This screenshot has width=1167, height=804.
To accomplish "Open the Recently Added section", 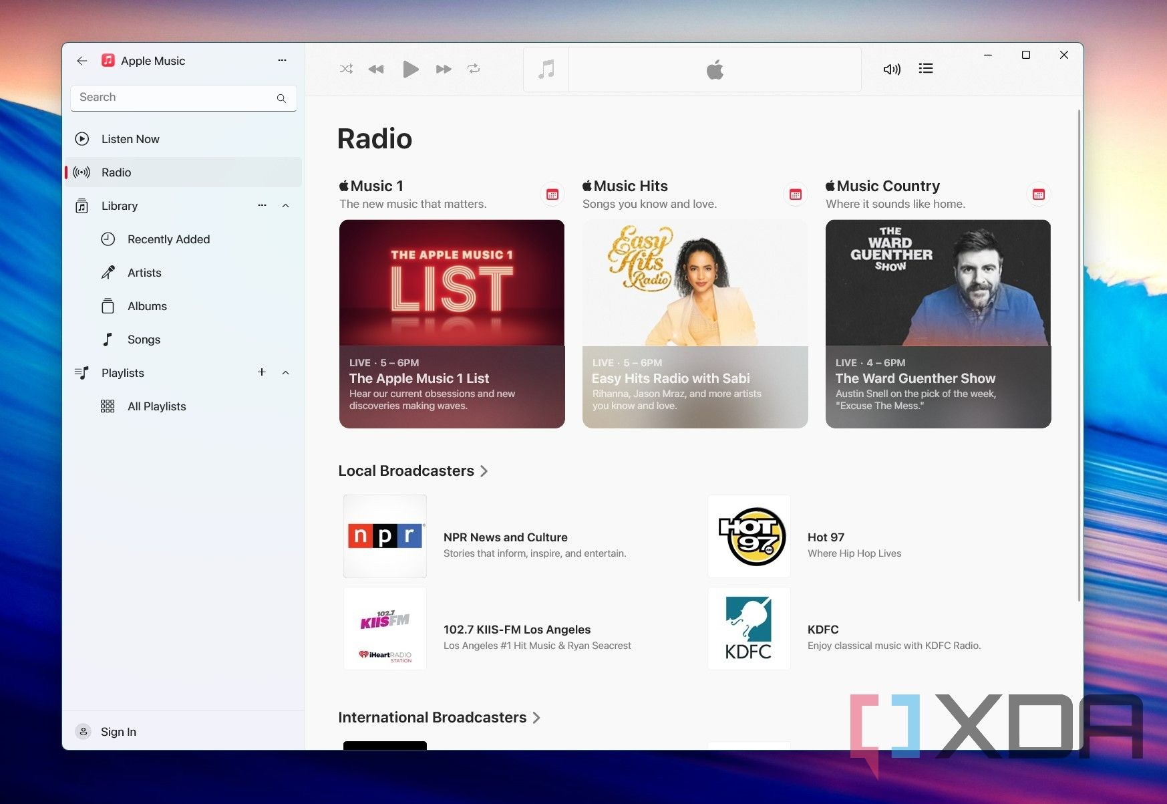I will [x=168, y=239].
